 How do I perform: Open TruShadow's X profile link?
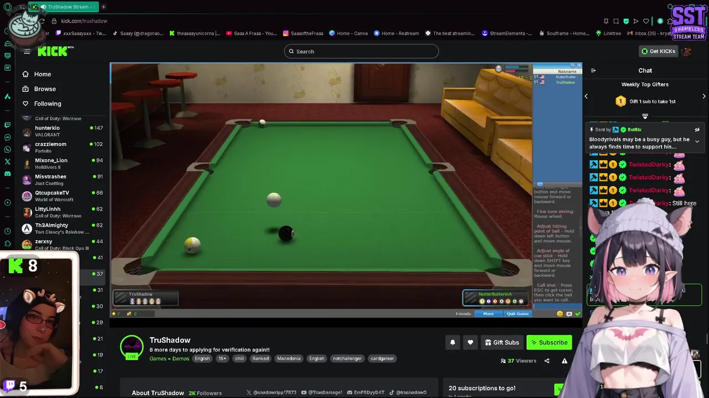[x=270, y=392]
